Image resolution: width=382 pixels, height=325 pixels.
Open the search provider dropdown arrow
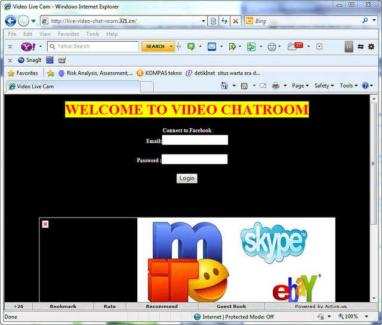tap(374, 20)
